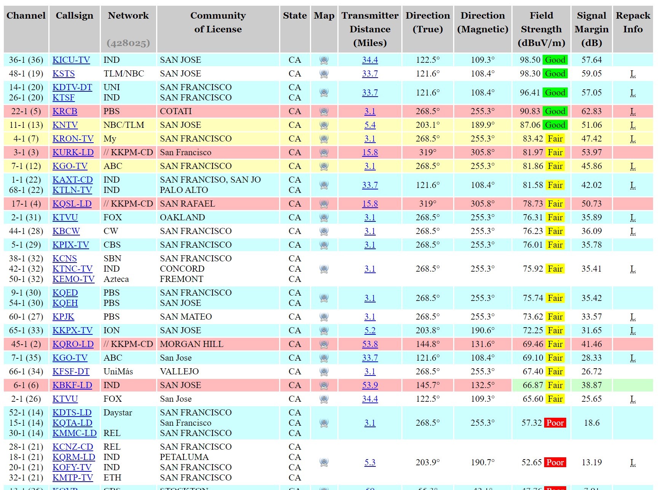This screenshot has height=490, width=658.
Task: Open map icon for KQRO-LD
Action: tap(324, 344)
